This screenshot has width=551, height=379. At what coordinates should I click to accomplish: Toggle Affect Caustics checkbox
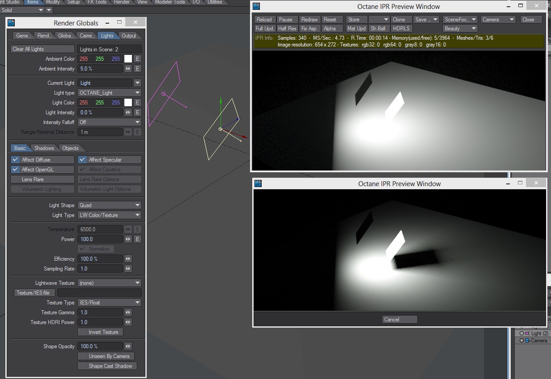[x=110, y=170]
